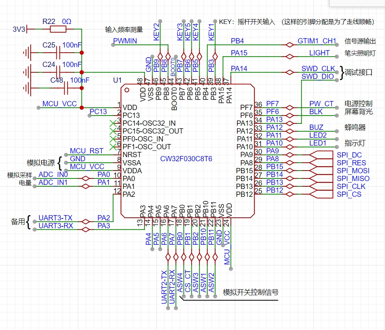
Task: Select the diamond port on UART3-TX line
Action: [86, 221]
